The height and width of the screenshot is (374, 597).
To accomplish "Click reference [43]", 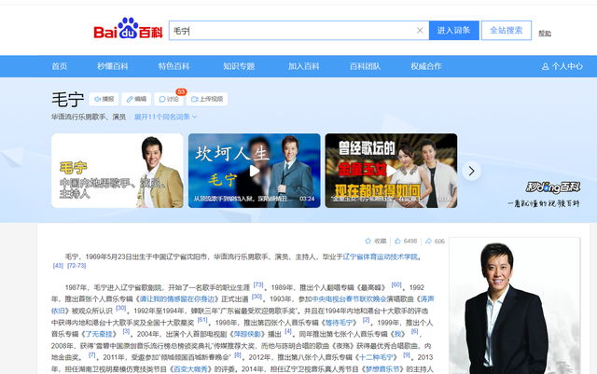I will click(58, 266).
